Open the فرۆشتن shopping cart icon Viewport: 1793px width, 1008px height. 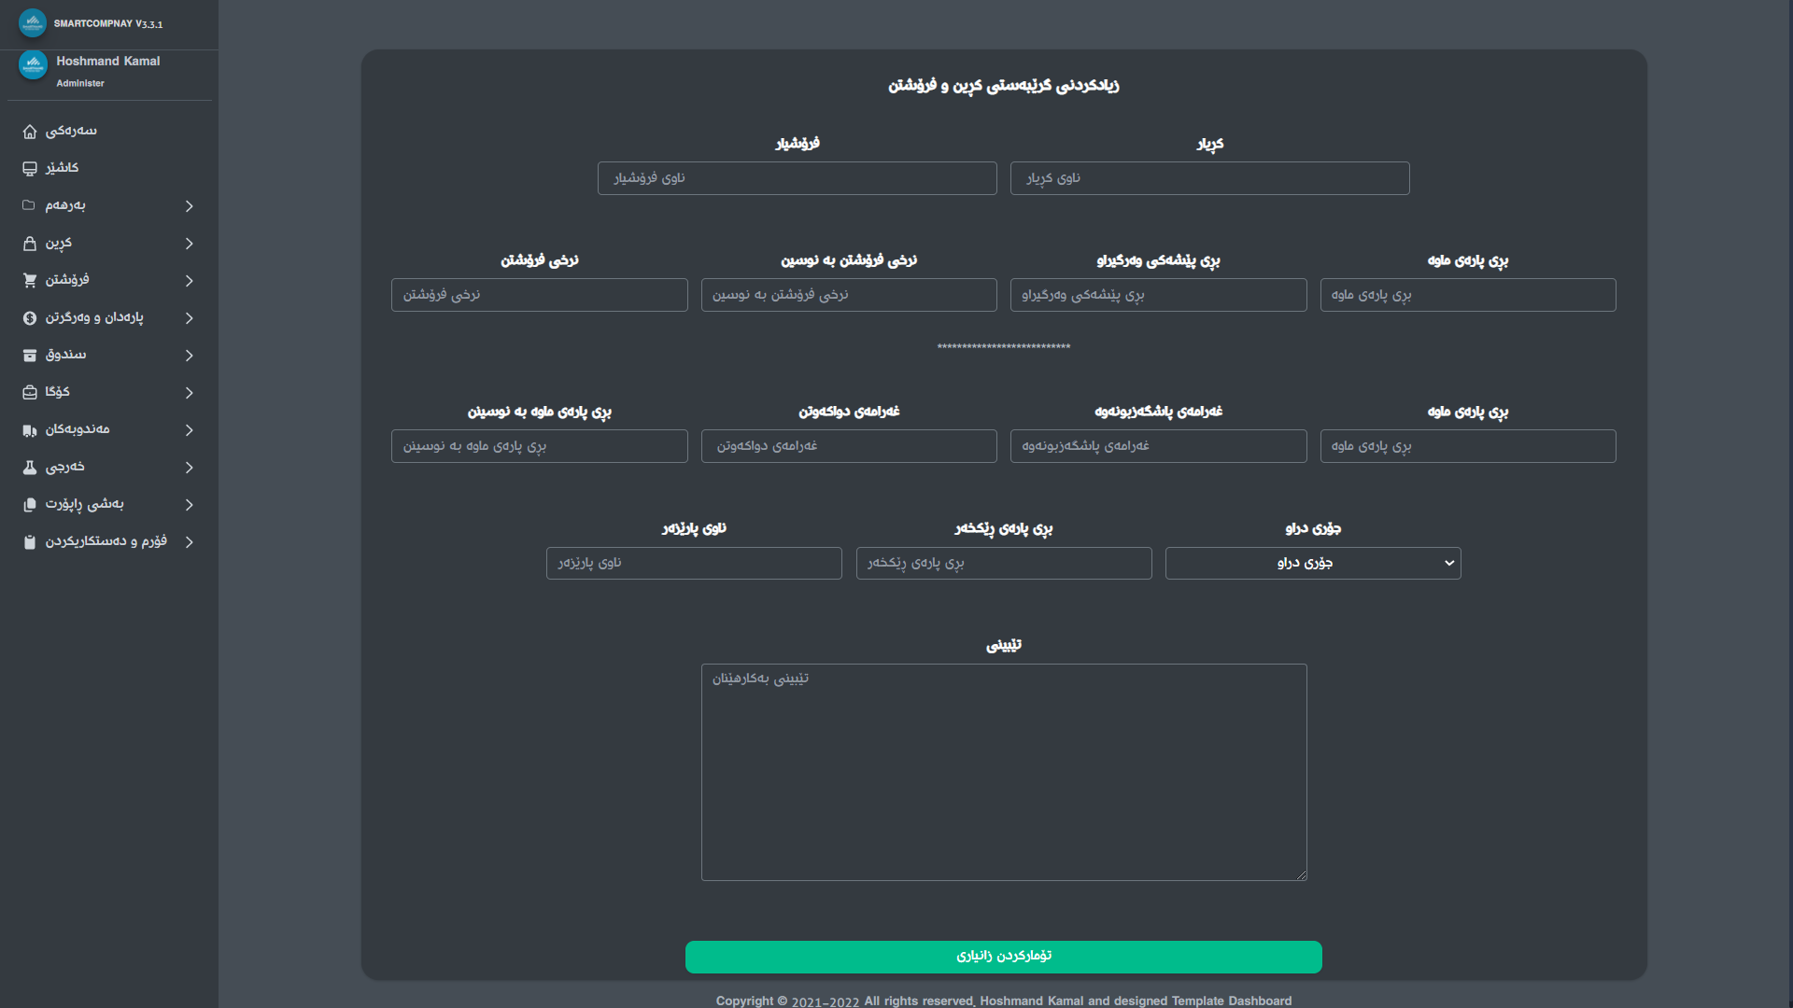point(30,281)
